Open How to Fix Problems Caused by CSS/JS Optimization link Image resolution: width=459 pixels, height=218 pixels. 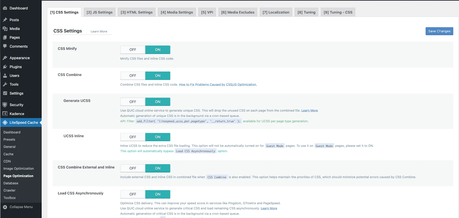(218, 84)
